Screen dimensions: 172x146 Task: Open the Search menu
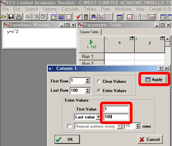pyautogui.click(x=32, y=9)
